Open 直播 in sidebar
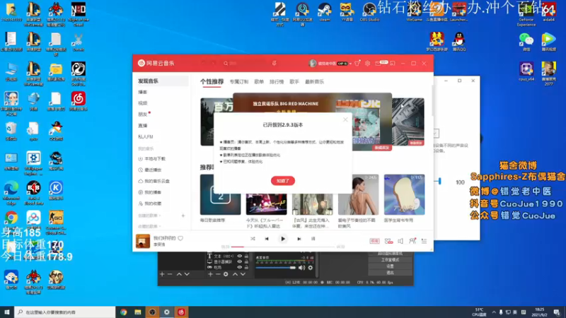566x318 pixels. pos(143,126)
